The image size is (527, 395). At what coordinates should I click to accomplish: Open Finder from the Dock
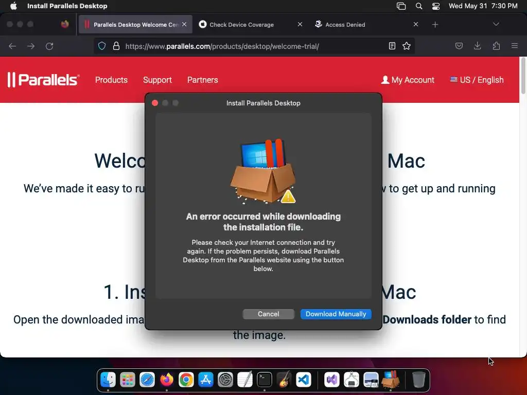click(108, 380)
